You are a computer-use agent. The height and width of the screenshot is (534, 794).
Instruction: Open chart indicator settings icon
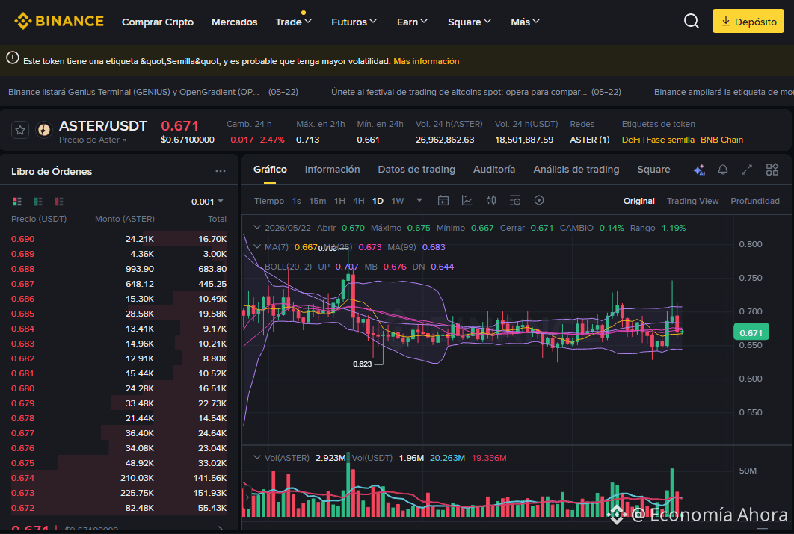pos(515,201)
